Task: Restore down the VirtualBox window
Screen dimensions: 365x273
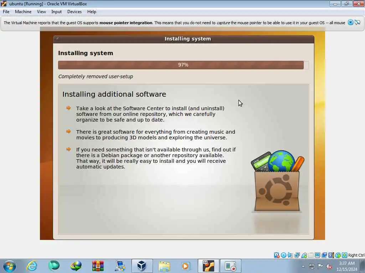Action: pos(347,4)
